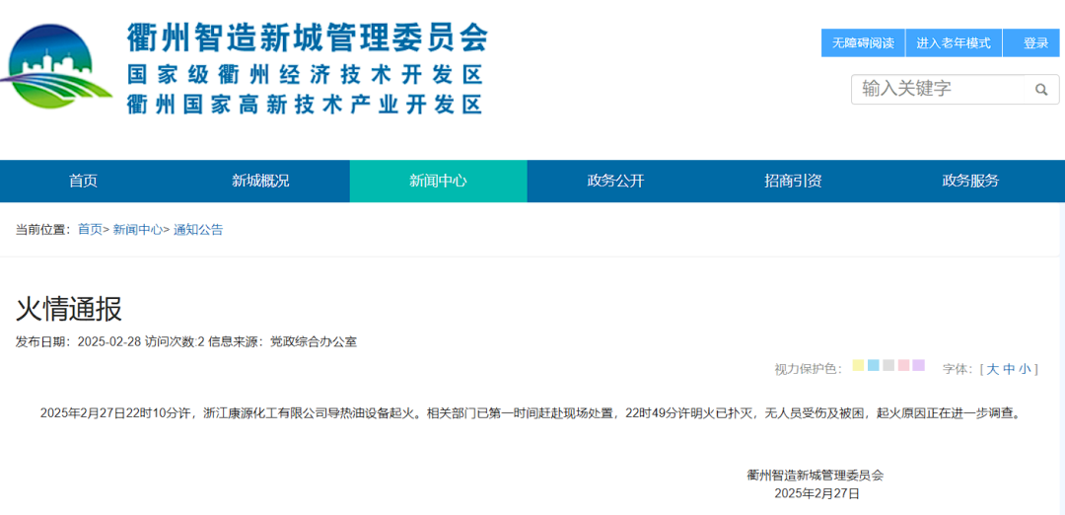Open 无障碍阅读 accessibility reading mode
Image resolution: width=1065 pixels, height=515 pixels.
pos(863,42)
